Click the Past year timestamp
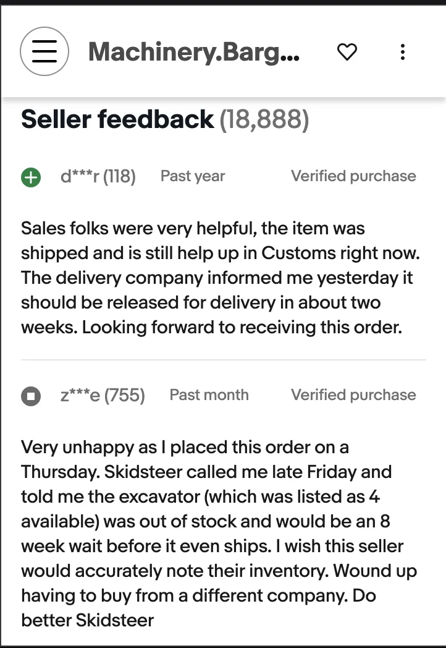Viewport: 446px width, 648px height. (193, 176)
